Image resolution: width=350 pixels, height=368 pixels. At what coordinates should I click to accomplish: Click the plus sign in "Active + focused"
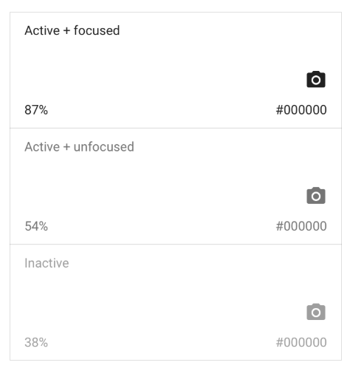coord(66,31)
